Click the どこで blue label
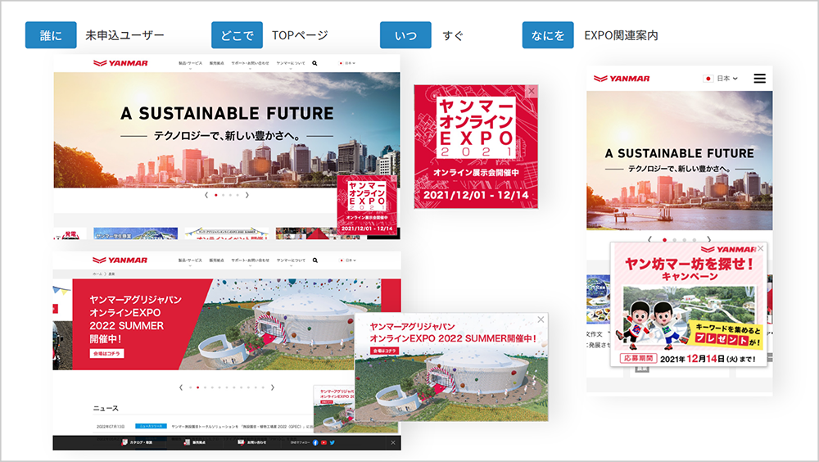The height and width of the screenshot is (462, 819). pos(237,35)
